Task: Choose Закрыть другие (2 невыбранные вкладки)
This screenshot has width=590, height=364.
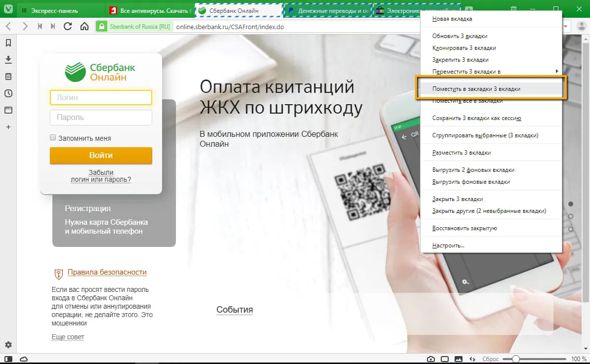Action: [491, 211]
